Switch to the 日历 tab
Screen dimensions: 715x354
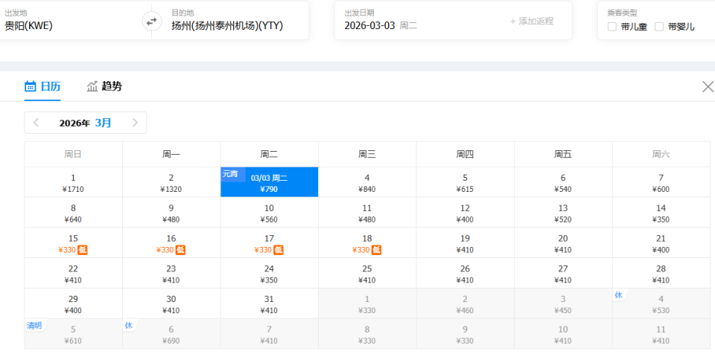pos(42,86)
